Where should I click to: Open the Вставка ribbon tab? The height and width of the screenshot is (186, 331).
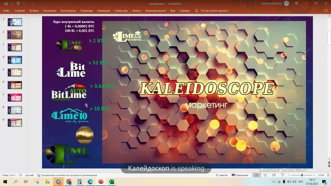34,10
